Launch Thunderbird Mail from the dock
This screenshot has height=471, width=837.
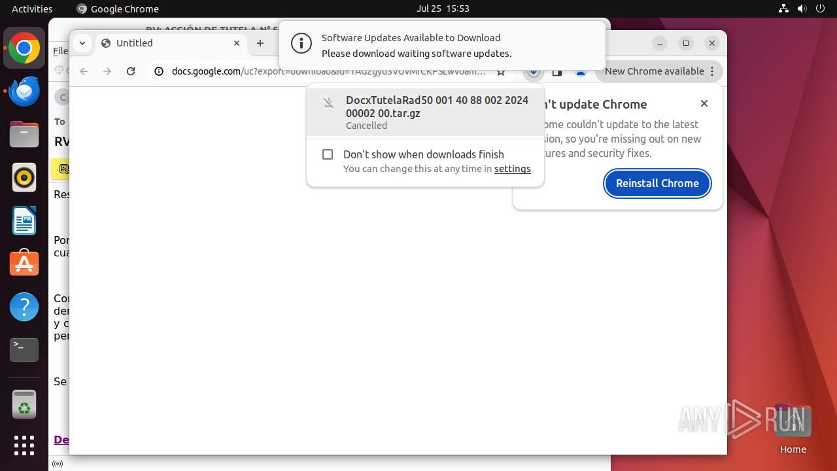pos(24,92)
